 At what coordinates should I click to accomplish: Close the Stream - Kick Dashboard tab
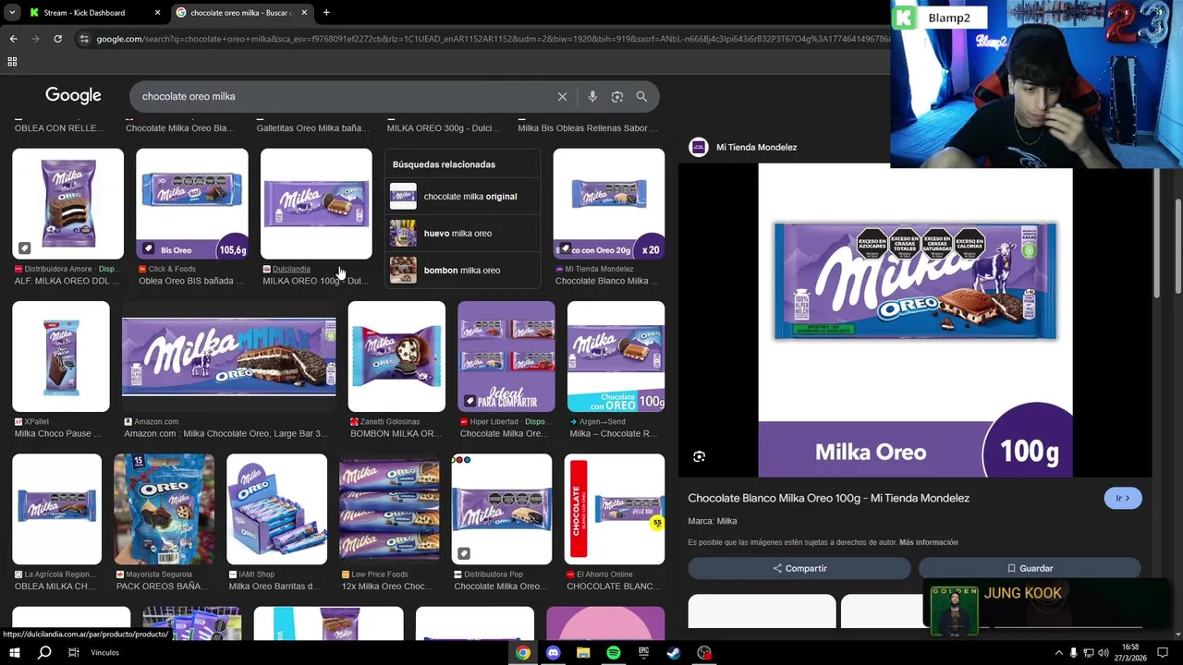(157, 13)
